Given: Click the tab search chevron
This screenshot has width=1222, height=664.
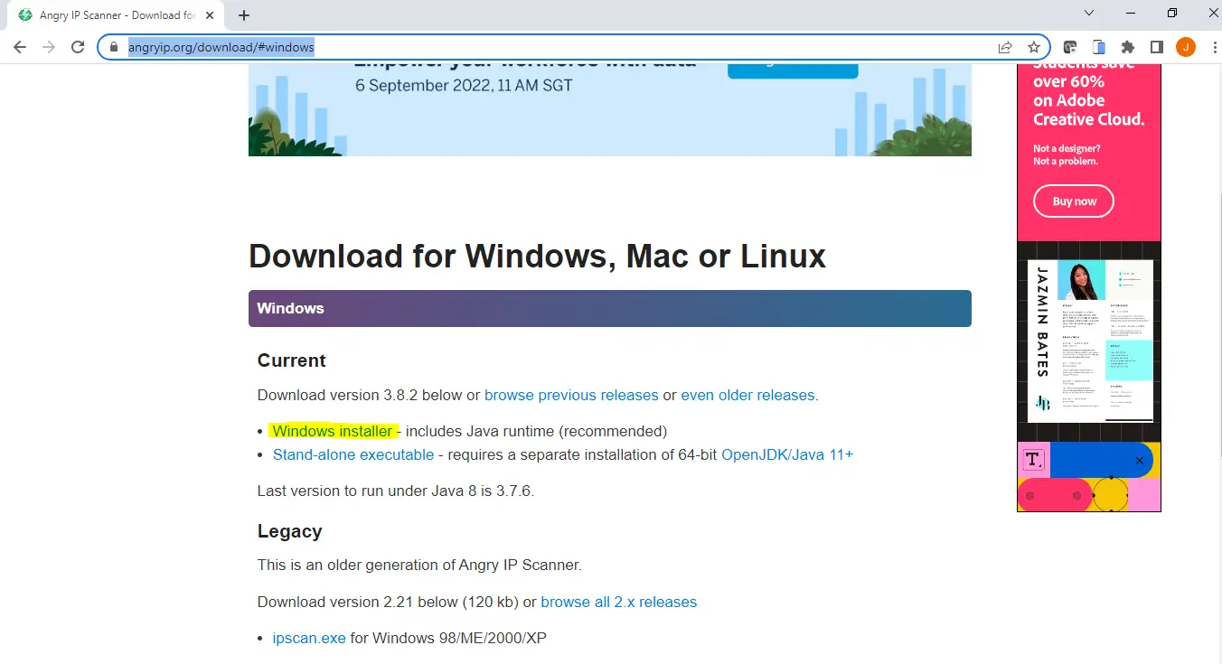Looking at the screenshot, I should 1089,14.
